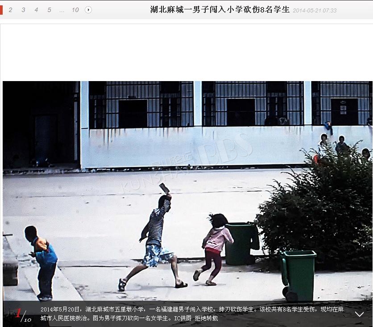Click the next page arrow button

88,10
